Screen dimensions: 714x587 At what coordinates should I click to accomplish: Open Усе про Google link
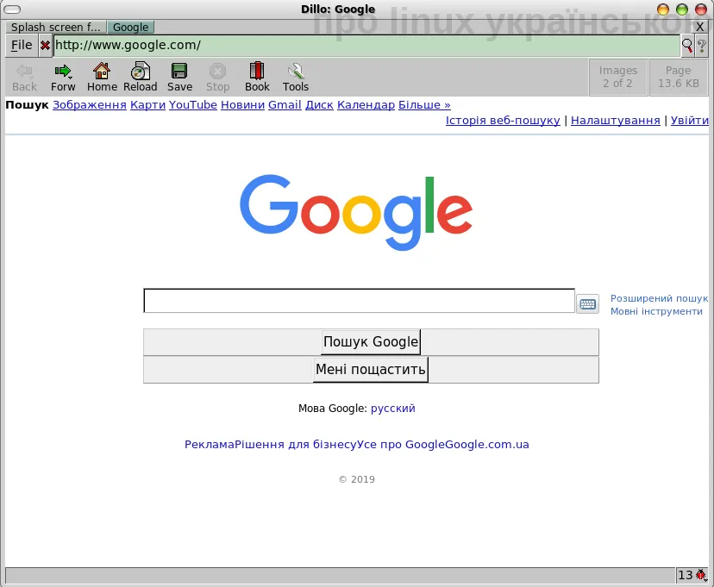[401, 445]
